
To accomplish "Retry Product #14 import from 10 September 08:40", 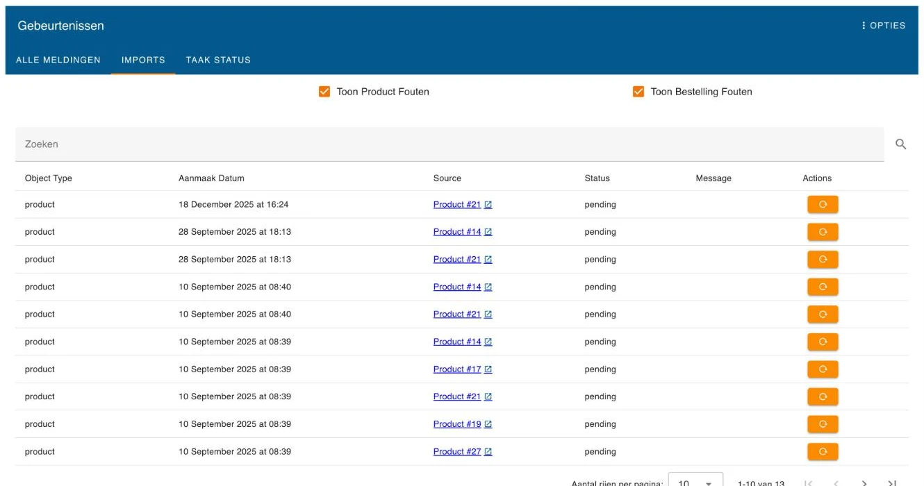I will [x=823, y=287].
